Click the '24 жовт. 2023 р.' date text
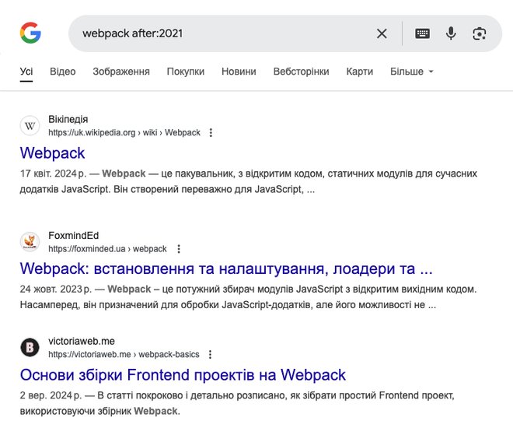Viewport: 513px width, 428px height. click(x=56, y=289)
